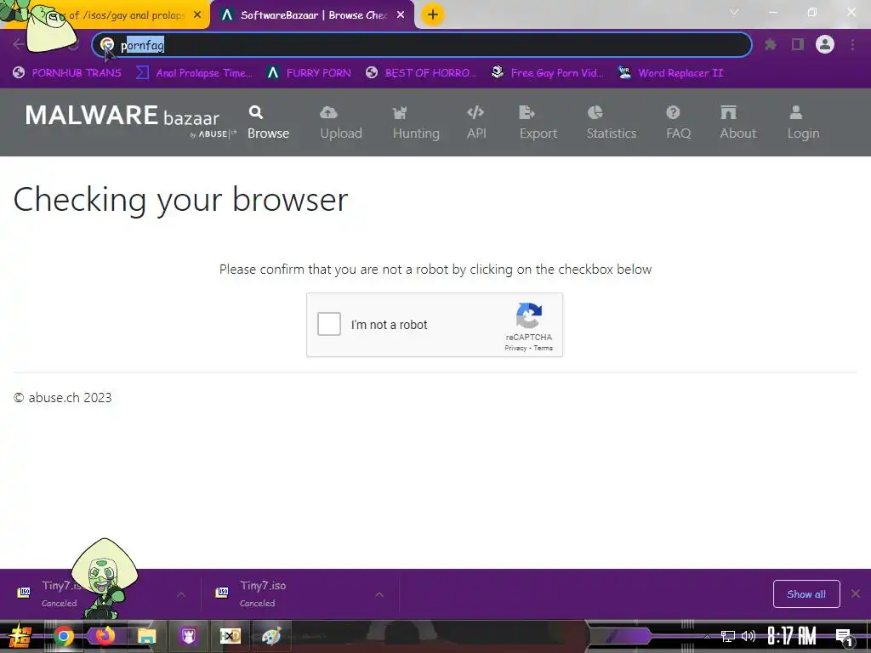Open the Chrome profile avatar menu
871x653 pixels.
pyautogui.click(x=825, y=44)
